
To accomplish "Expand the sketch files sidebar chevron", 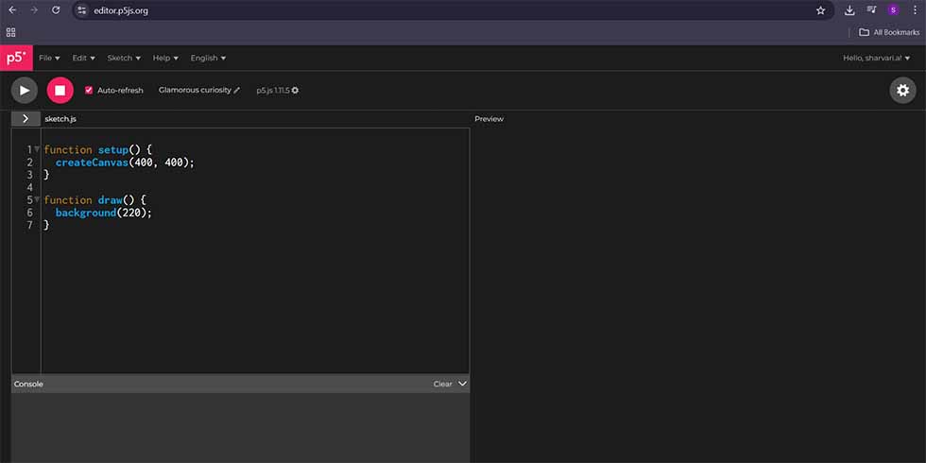I will coord(26,119).
